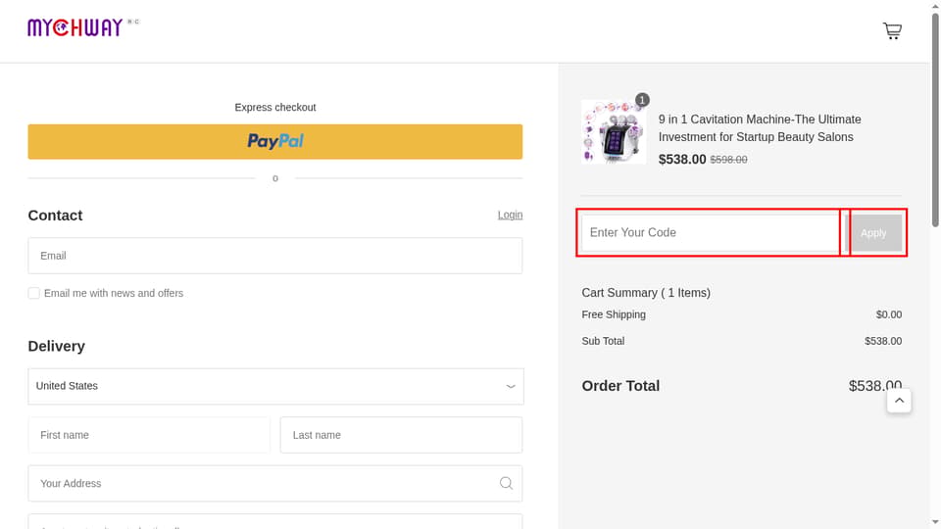
Task: Focus the Last name field
Action: pos(401,435)
